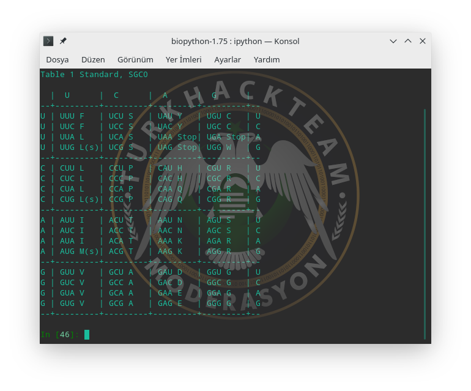Click the 'AAA K' codon entry

(x=170, y=241)
